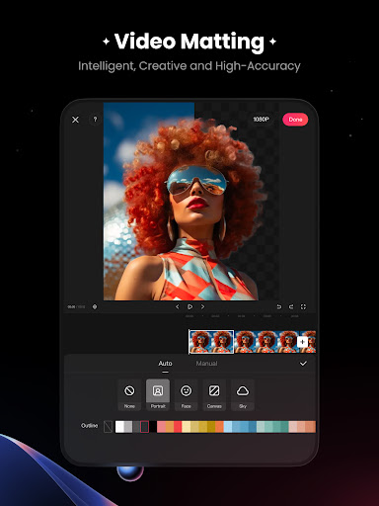Redo the last edit
Screen dimensions: 379x506
[291, 306]
